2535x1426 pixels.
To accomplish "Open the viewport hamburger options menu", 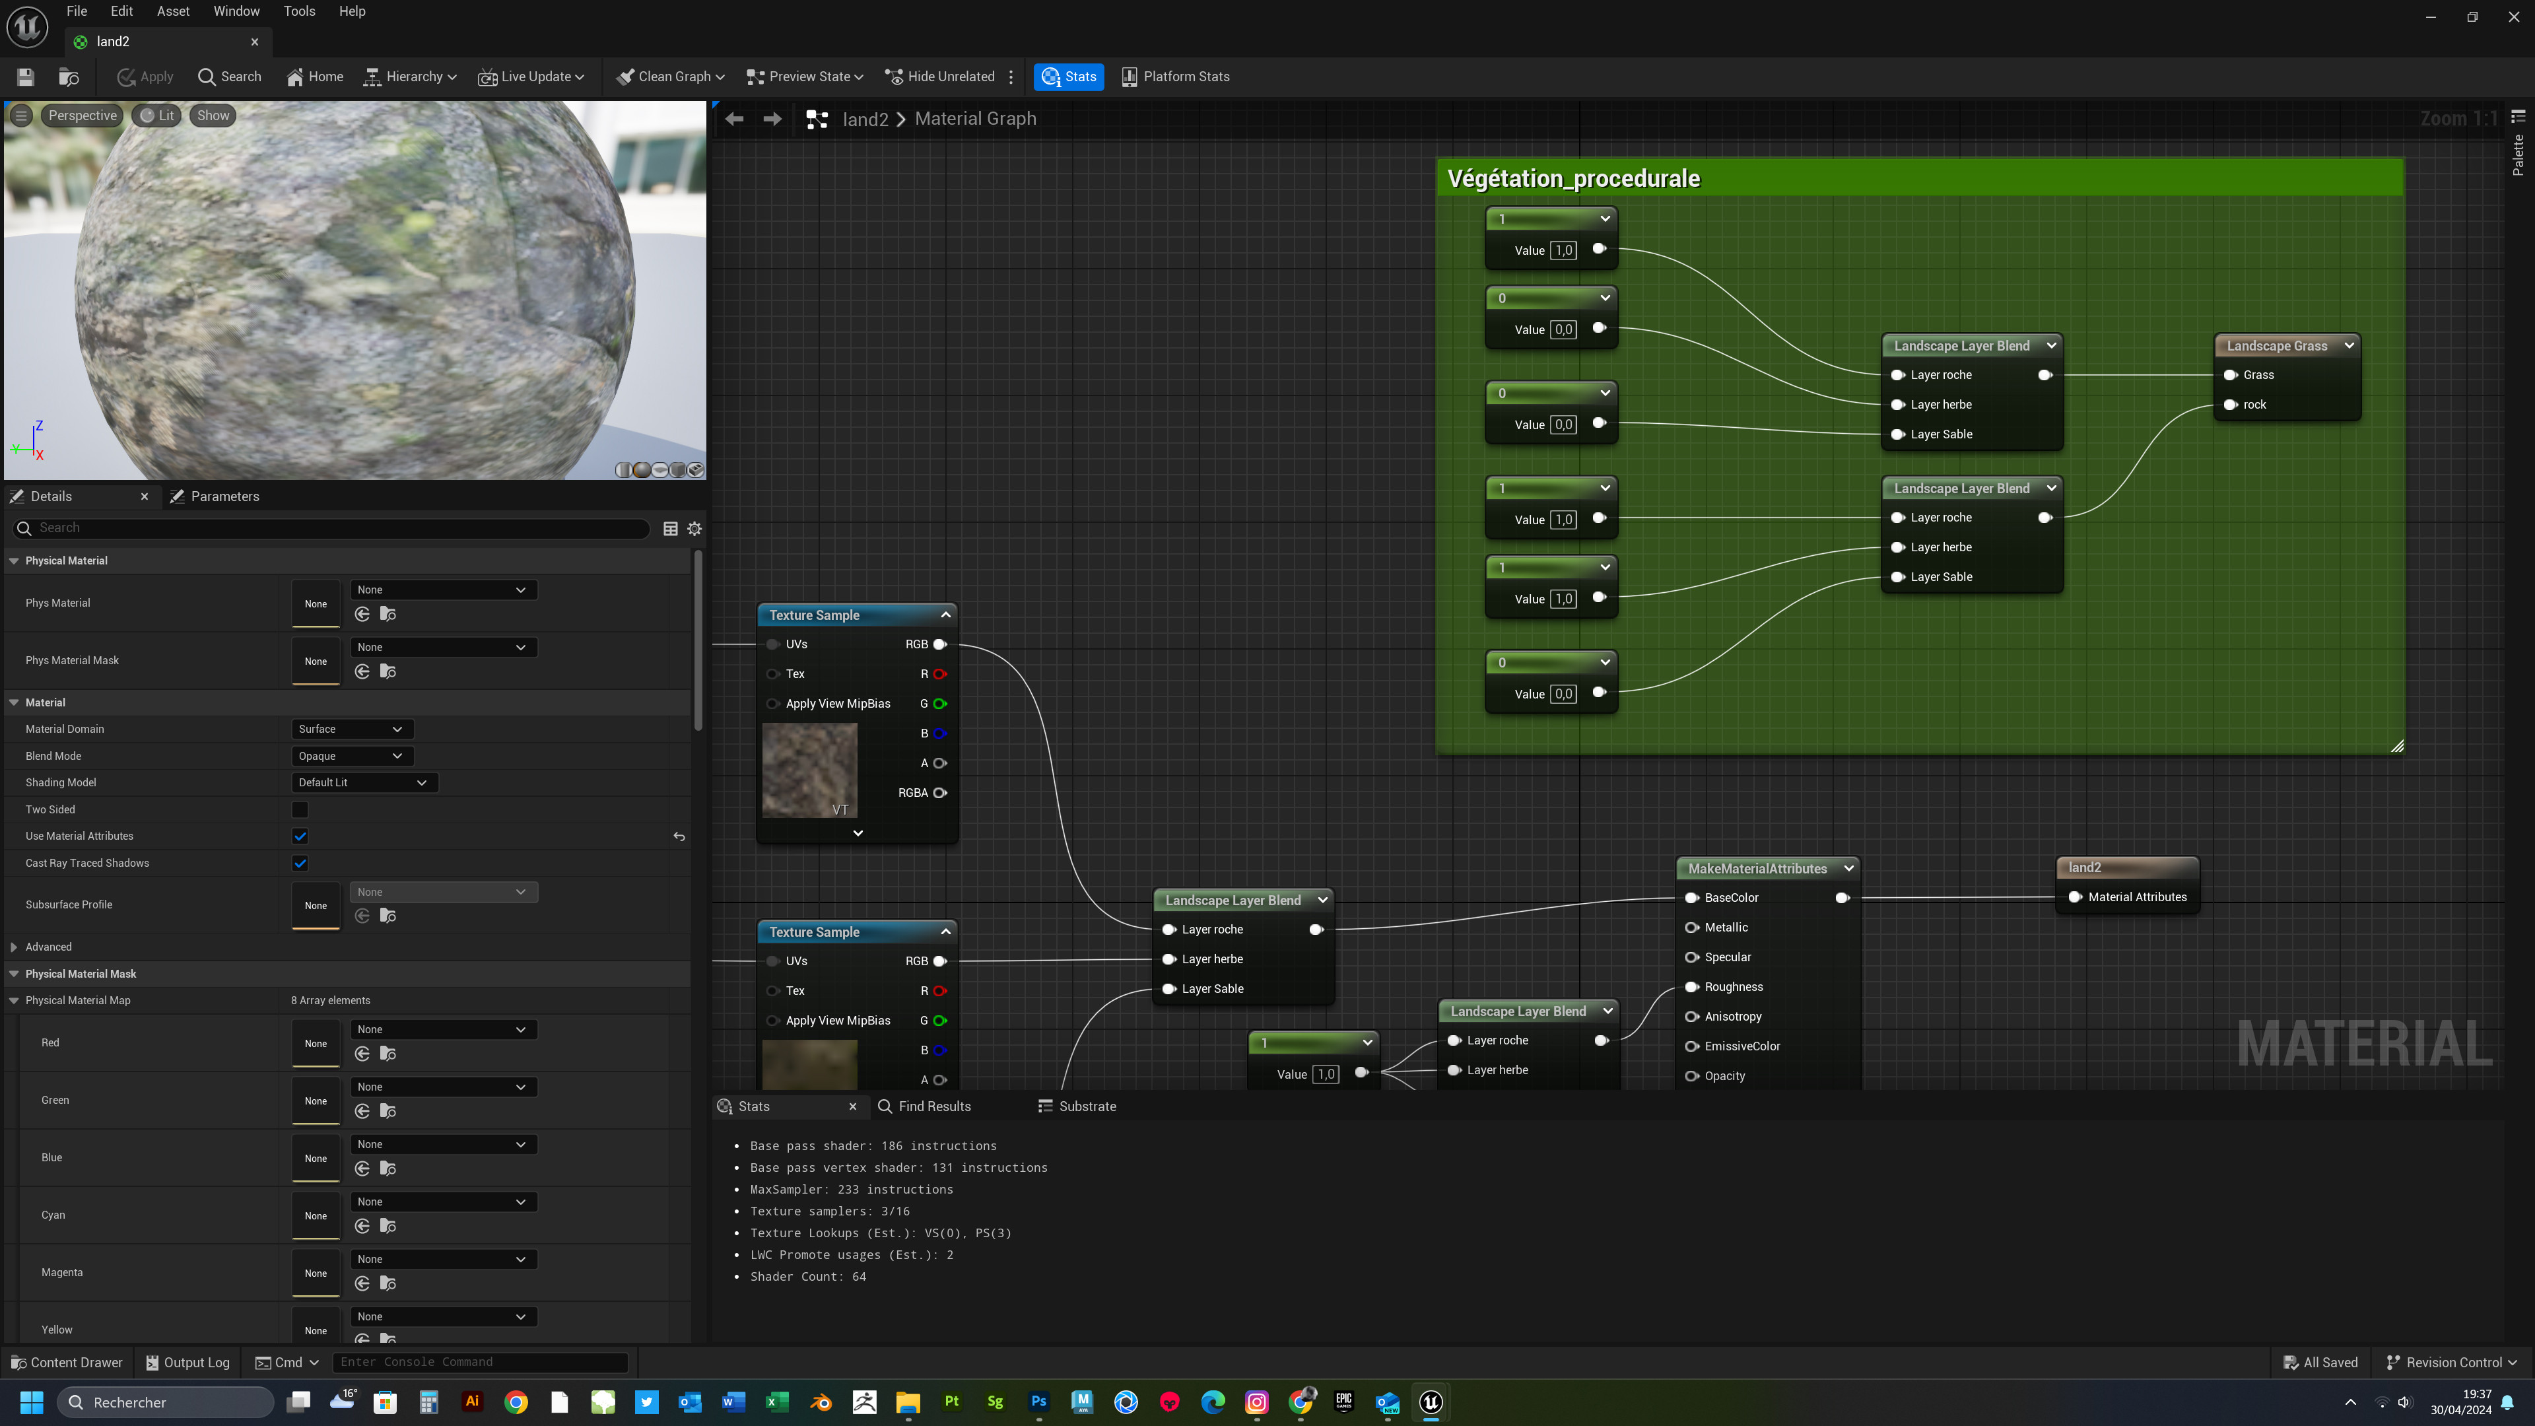I will [20, 115].
